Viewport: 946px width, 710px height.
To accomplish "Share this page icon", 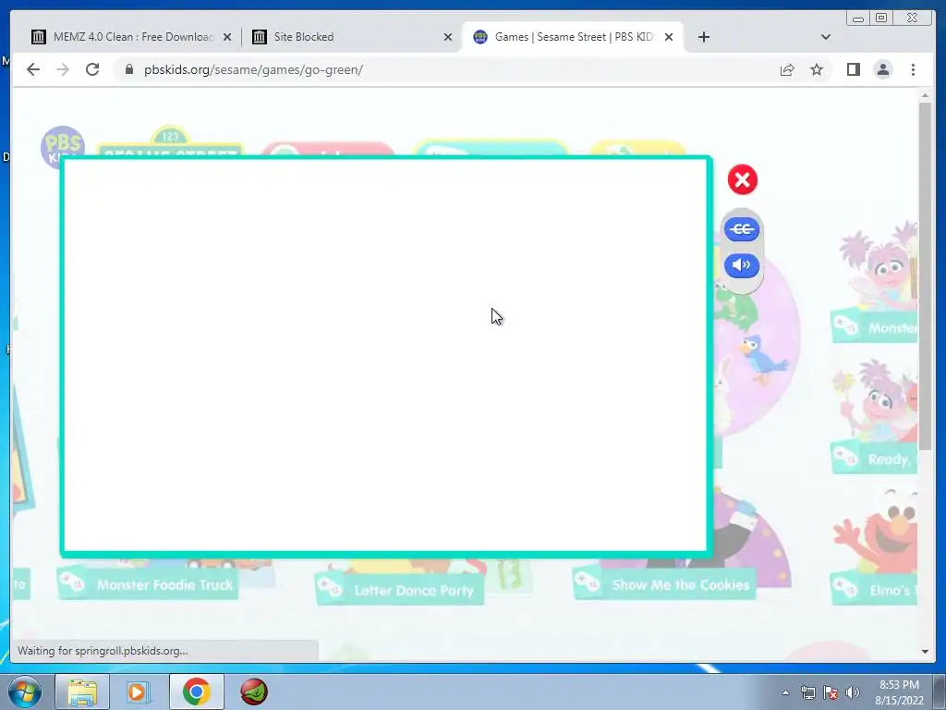I will click(x=787, y=69).
